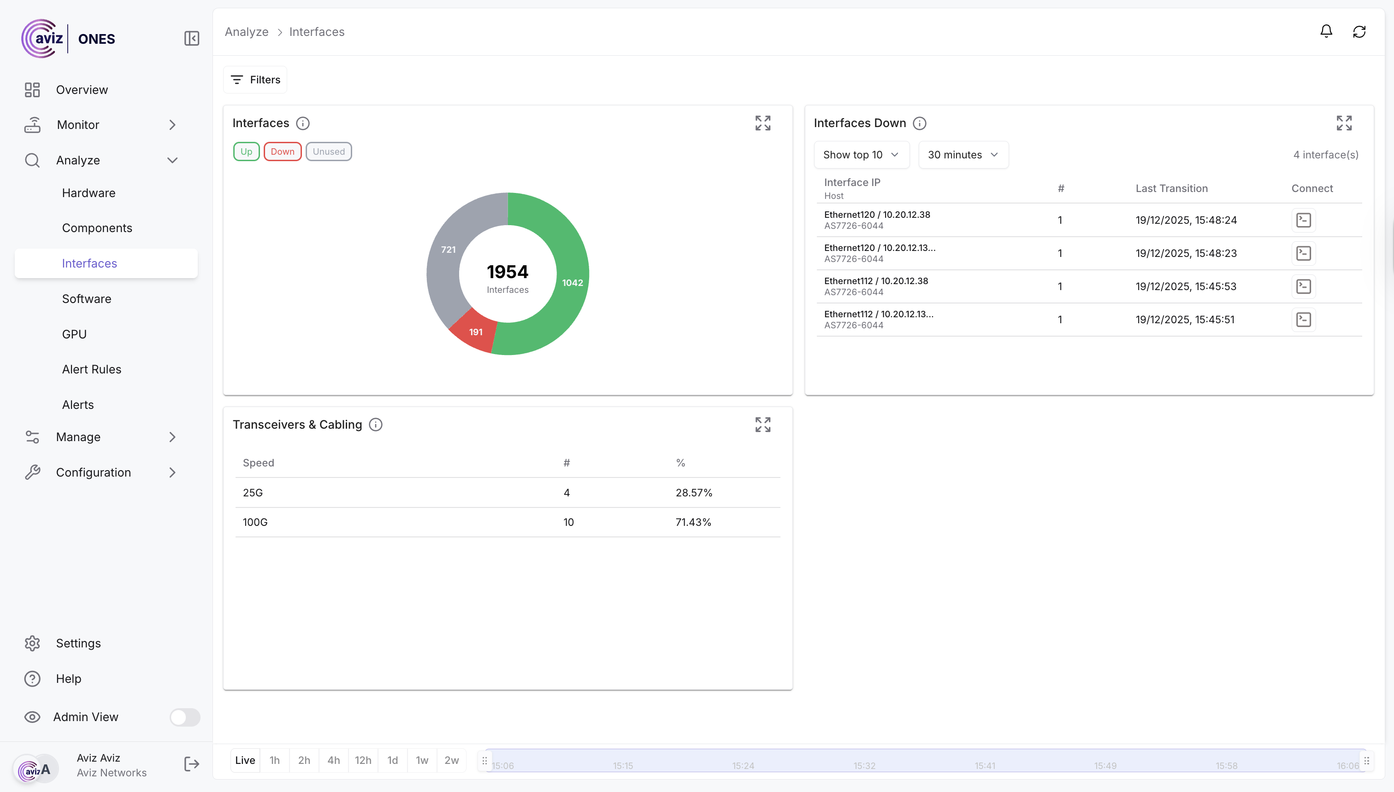Click the logout icon next to Aviz Aviz

pos(192,764)
